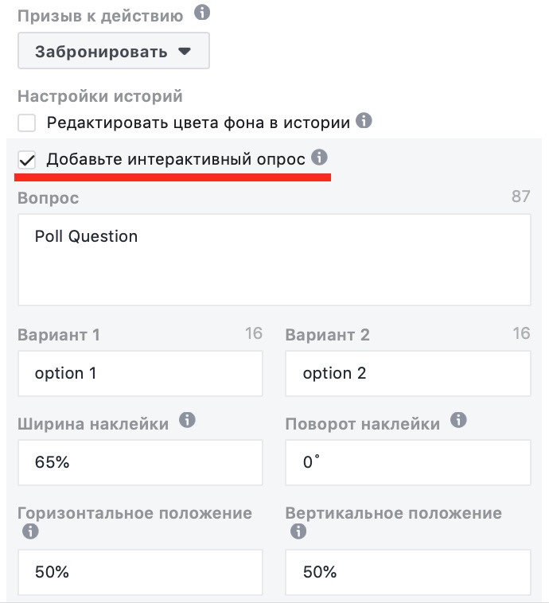Click info icon beside Редактировать цвета фона
The height and width of the screenshot is (603, 549).
tap(364, 121)
